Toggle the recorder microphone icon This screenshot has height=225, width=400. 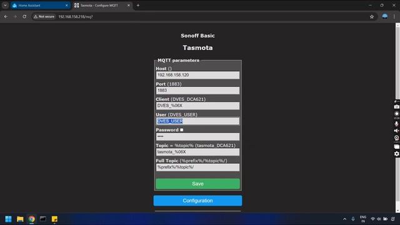coord(396,124)
